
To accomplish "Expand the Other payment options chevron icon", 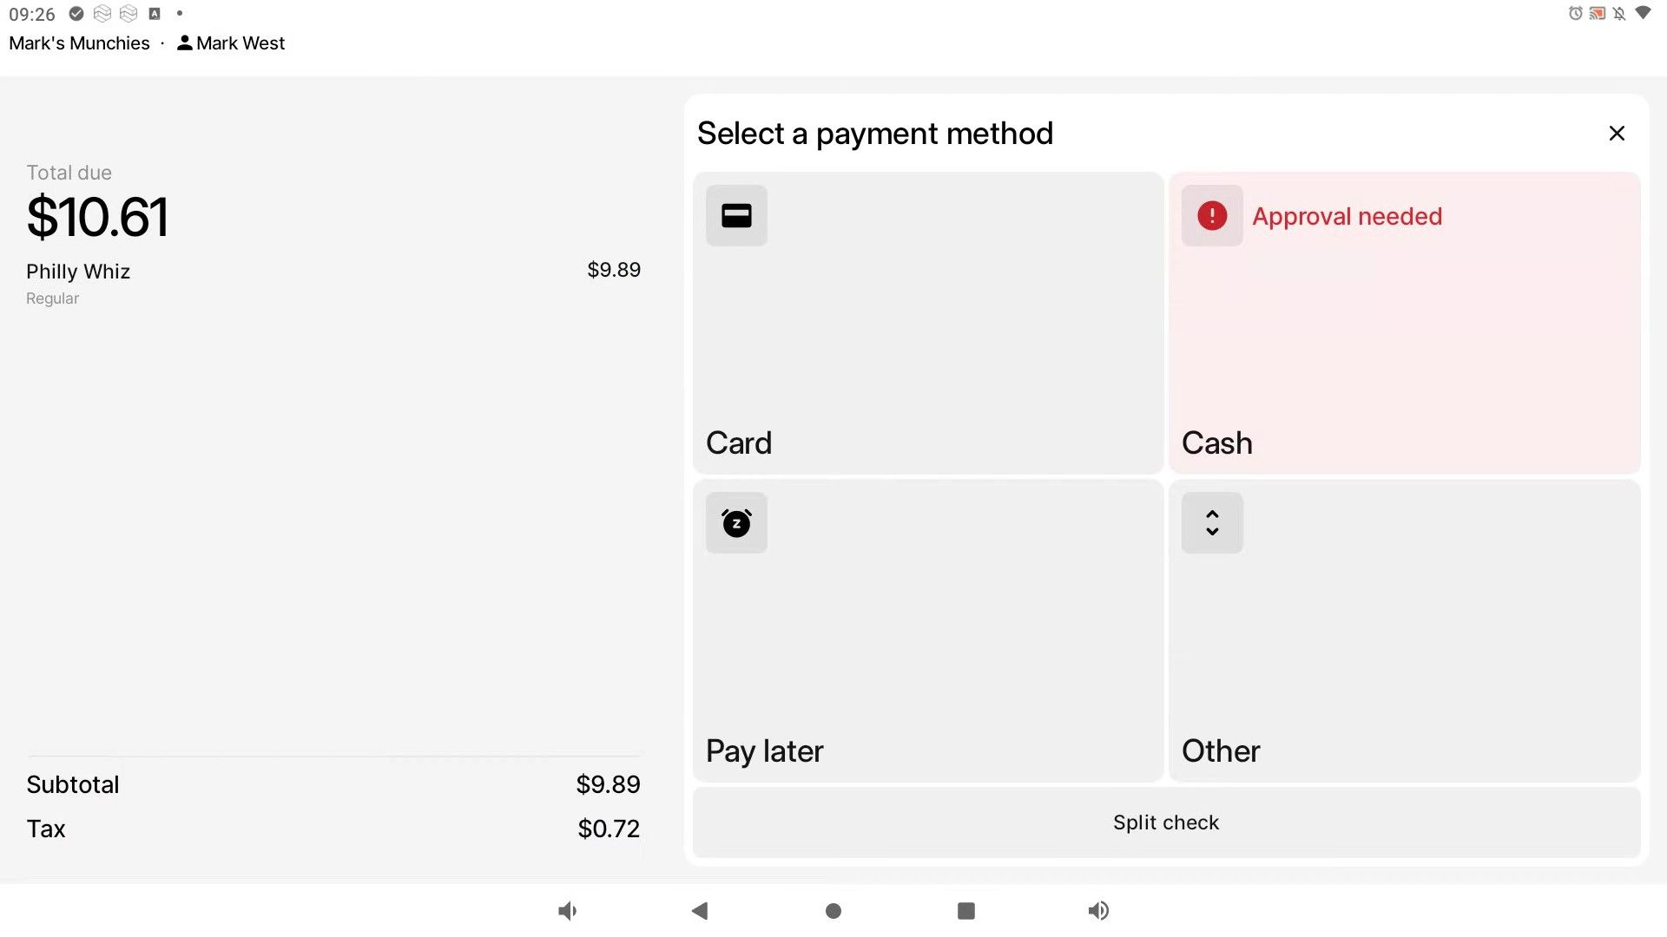I will [x=1212, y=523].
